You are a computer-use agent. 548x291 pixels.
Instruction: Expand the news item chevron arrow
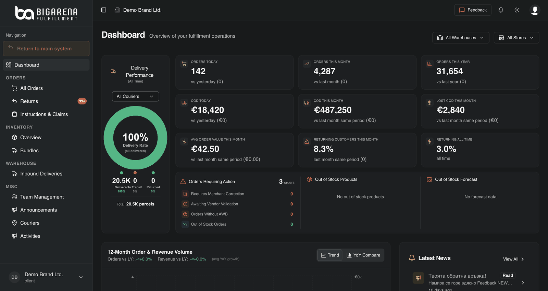(523, 283)
